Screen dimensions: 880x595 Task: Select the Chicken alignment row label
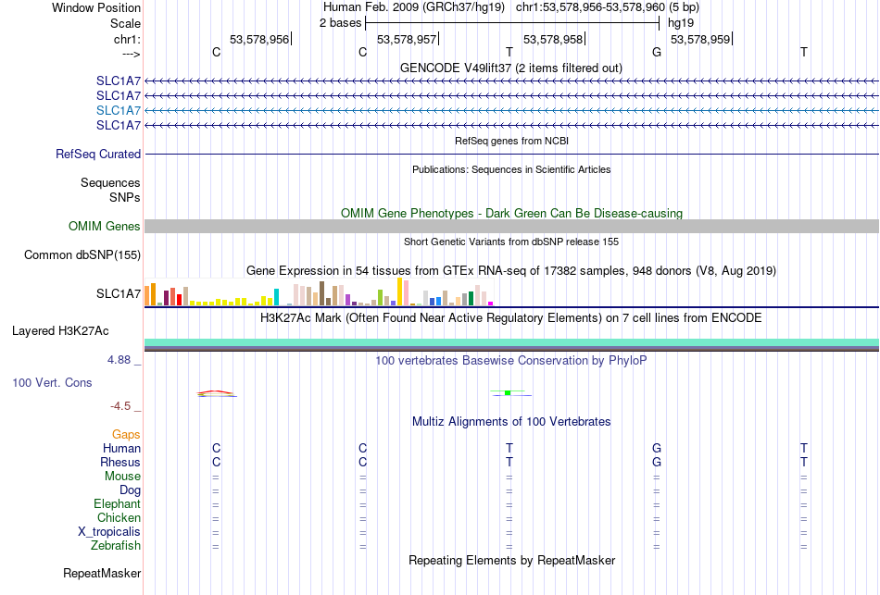click(x=119, y=517)
